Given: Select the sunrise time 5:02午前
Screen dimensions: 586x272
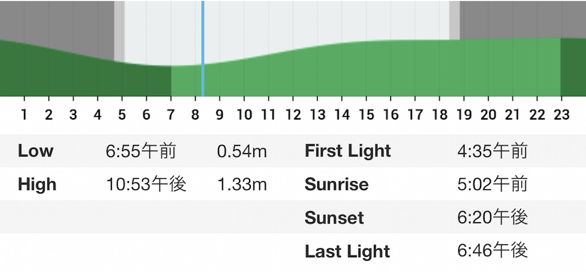Looking at the screenshot, I should coord(492,185).
